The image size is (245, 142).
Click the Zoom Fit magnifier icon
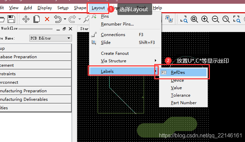click(194, 19)
